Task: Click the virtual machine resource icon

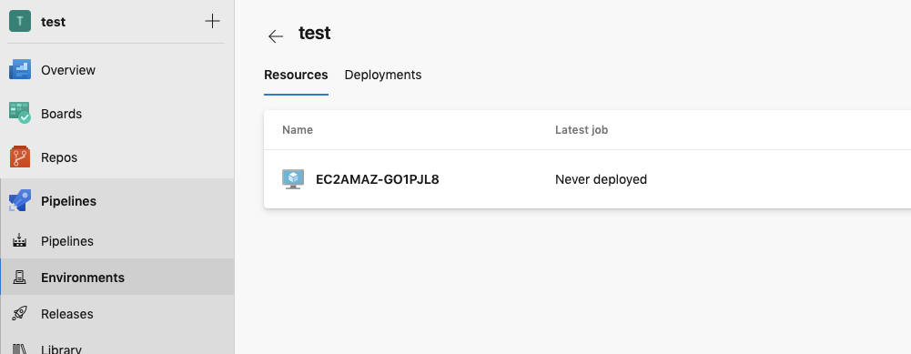Action: [293, 179]
